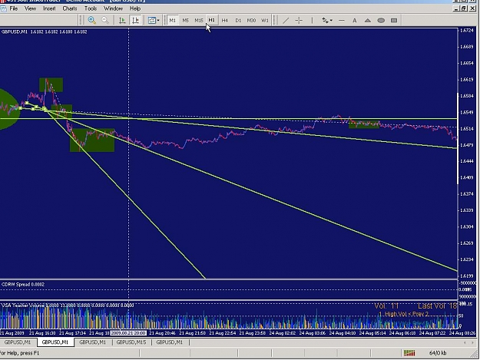Click the highlighted 2009.08.21 20:00 time label
The width and height of the screenshot is (480, 360).
[x=128, y=333]
